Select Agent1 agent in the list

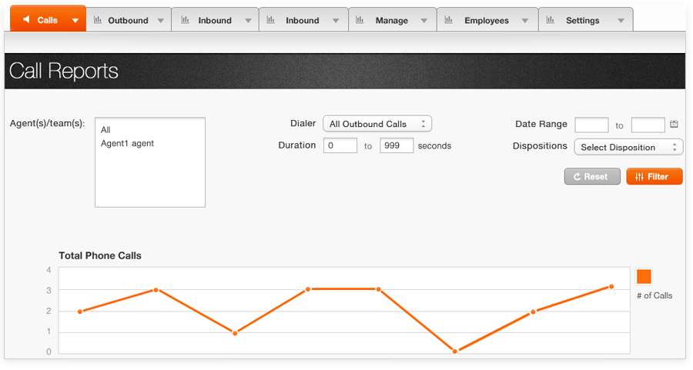coord(127,144)
